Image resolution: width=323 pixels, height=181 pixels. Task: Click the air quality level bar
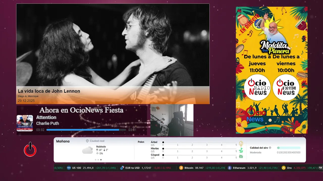(289, 148)
